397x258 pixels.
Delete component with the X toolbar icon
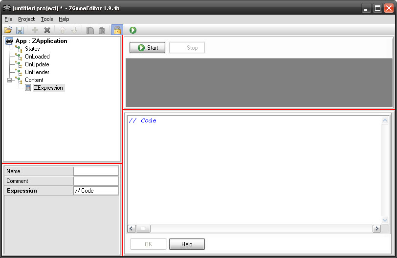pyautogui.click(x=47, y=30)
